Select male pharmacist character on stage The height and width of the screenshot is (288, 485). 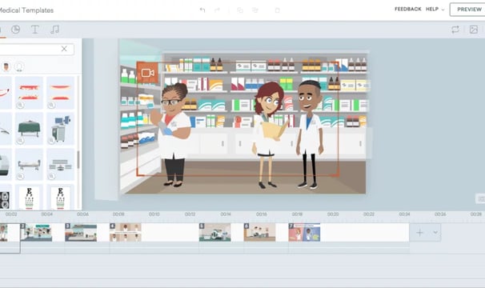click(310, 134)
